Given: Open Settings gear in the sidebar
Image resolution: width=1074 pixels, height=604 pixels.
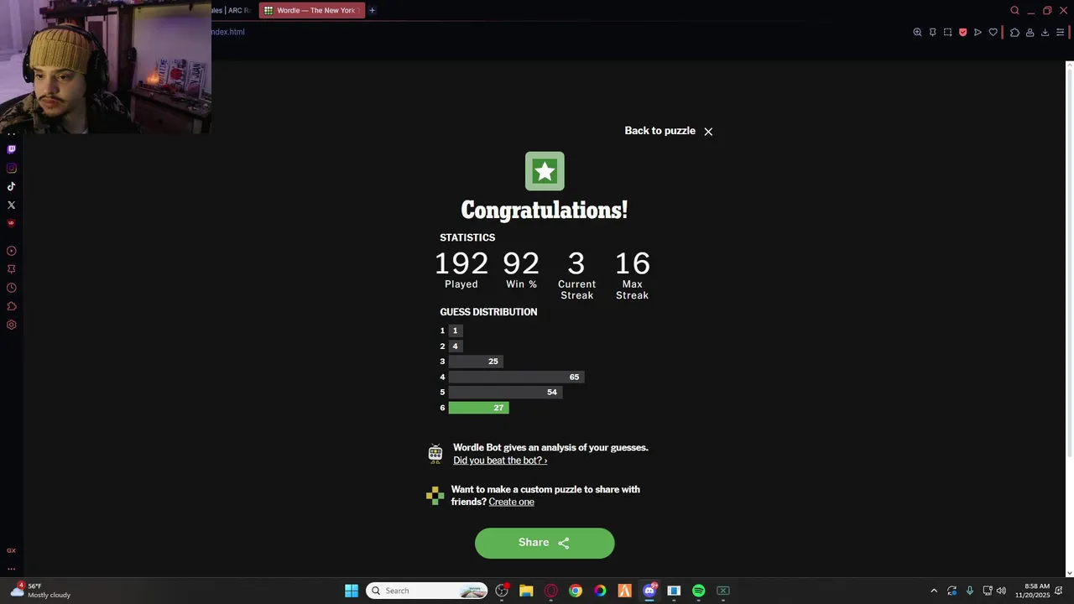Looking at the screenshot, I should pyautogui.click(x=11, y=325).
